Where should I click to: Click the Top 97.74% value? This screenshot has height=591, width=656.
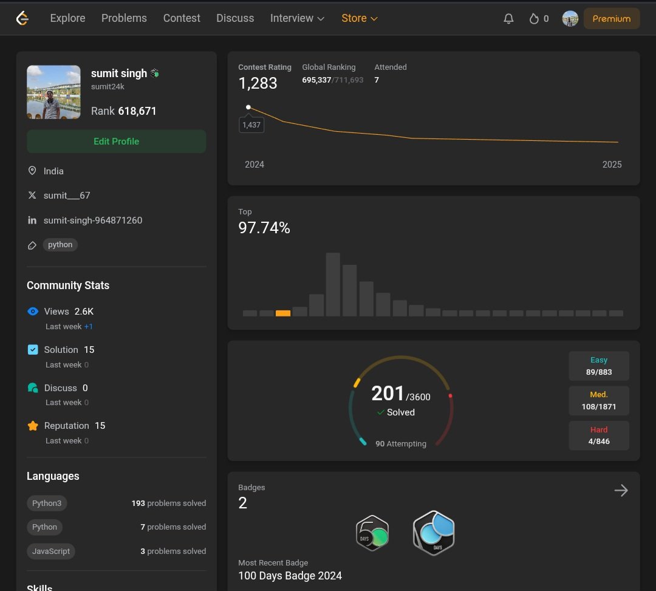click(264, 228)
